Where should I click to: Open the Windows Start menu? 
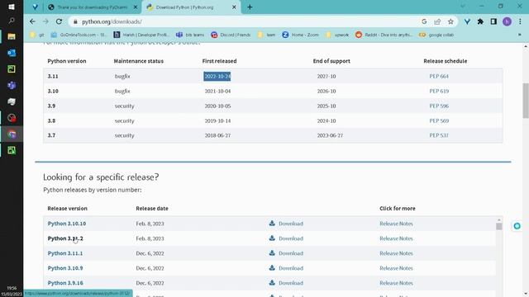click(x=12, y=7)
